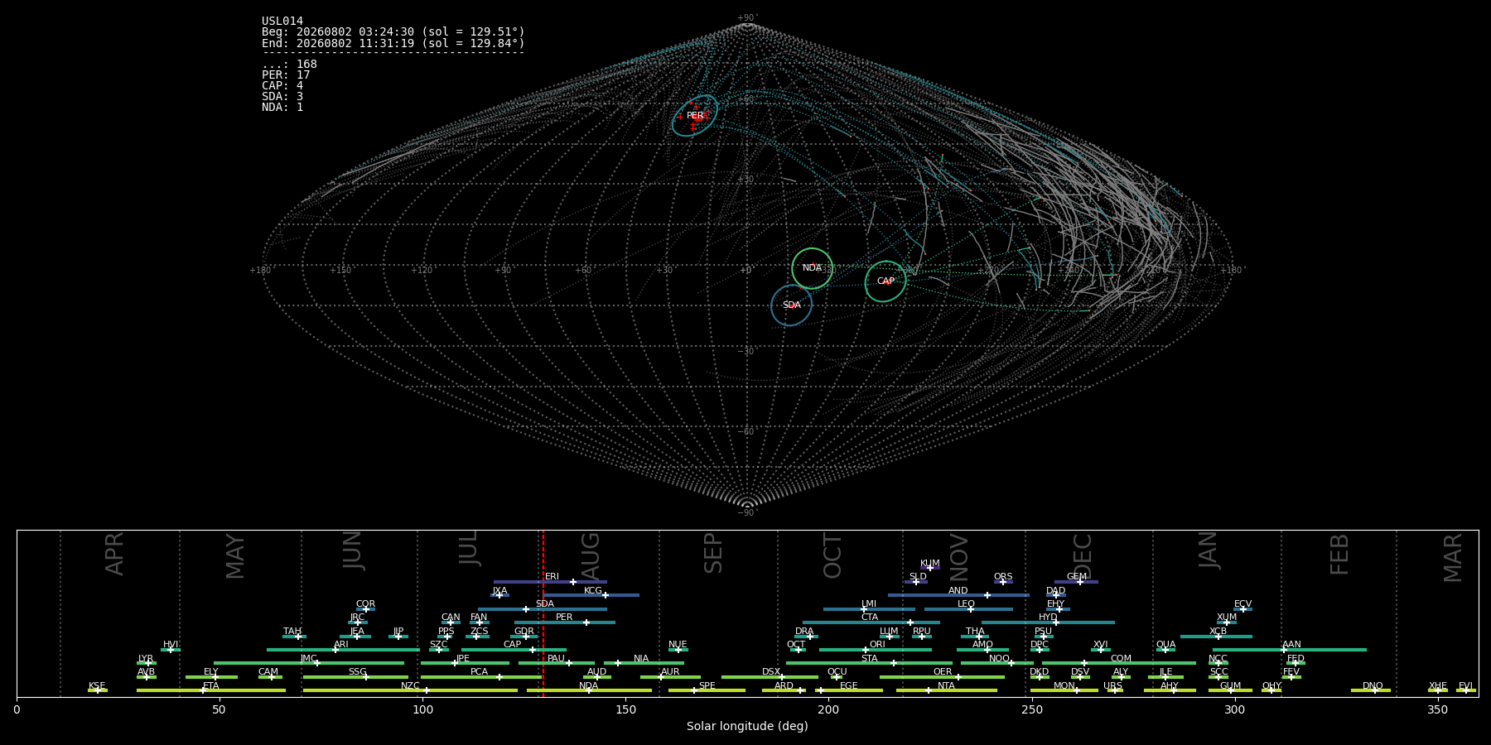Click the KUM shower marker
This screenshot has width=1491, height=745.
coord(930,568)
